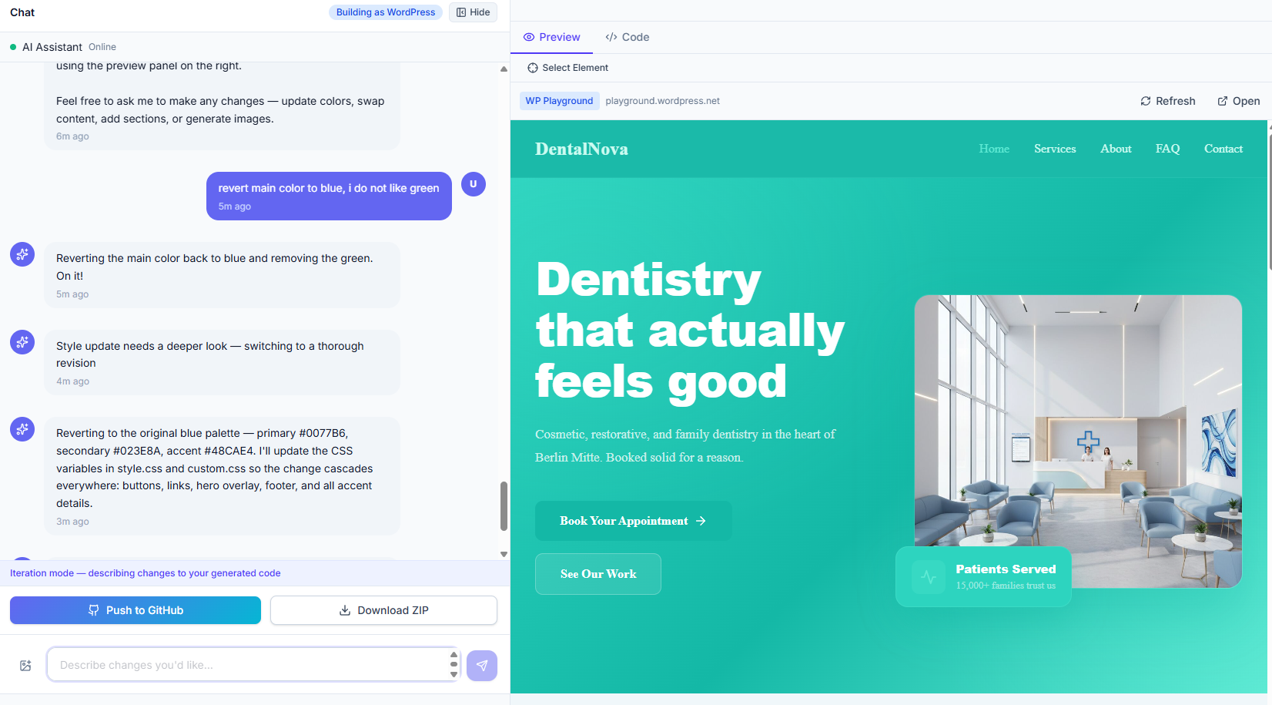This screenshot has height=705, width=1272.
Task: Open the Contact page from site navigation
Action: 1223,149
